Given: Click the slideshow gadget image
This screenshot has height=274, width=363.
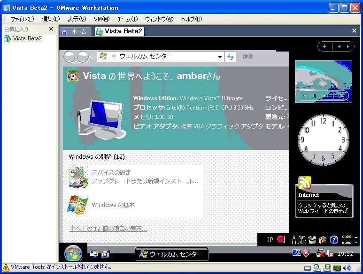Looking at the screenshot, I should (324, 81).
